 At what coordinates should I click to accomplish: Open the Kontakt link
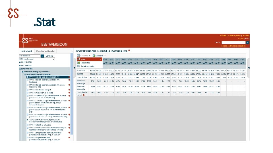click(246, 35)
